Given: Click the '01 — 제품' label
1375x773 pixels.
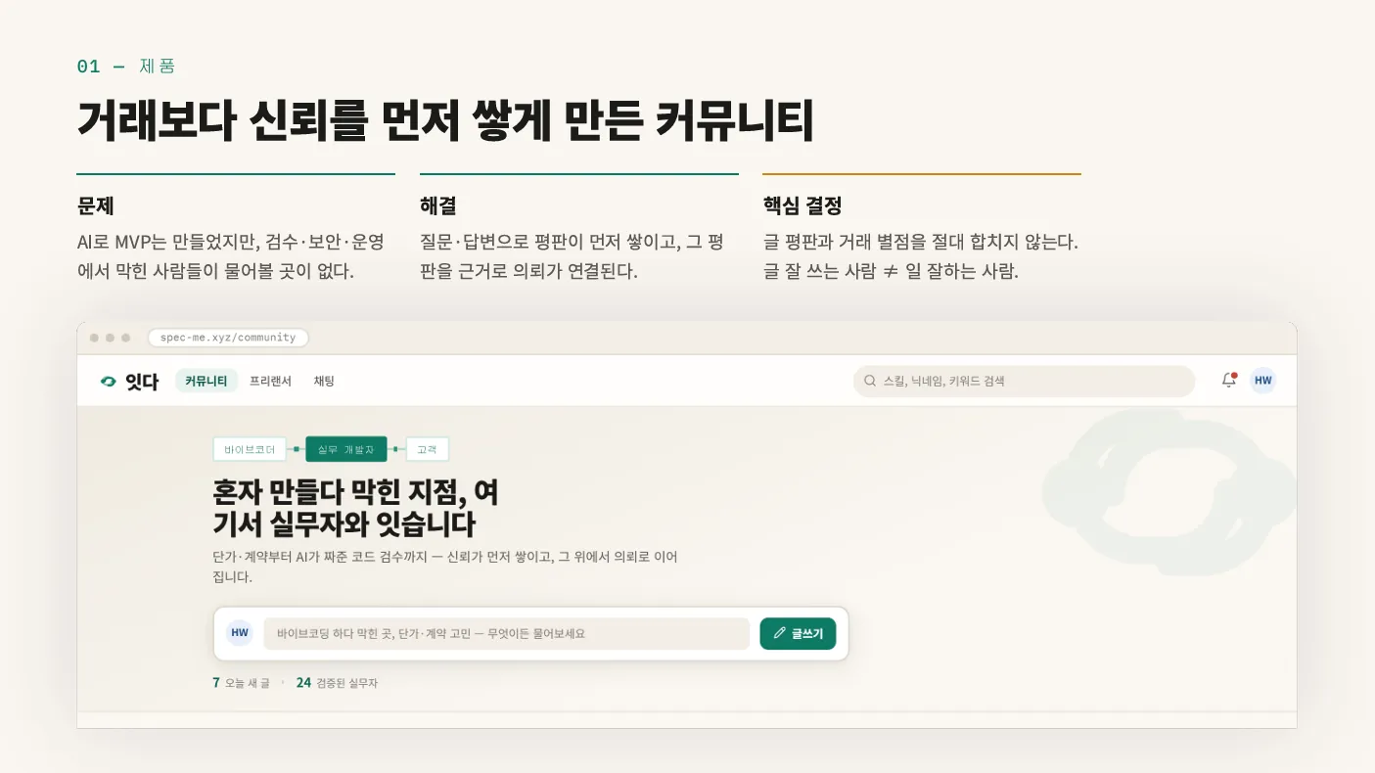Looking at the screenshot, I should pos(126,67).
